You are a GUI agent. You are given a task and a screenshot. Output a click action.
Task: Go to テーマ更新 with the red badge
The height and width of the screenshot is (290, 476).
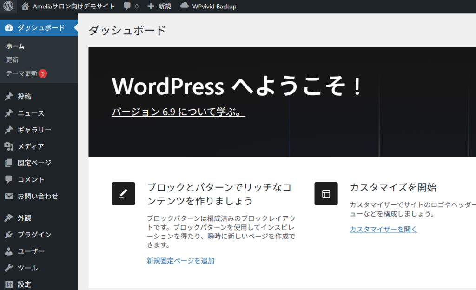coord(22,73)
